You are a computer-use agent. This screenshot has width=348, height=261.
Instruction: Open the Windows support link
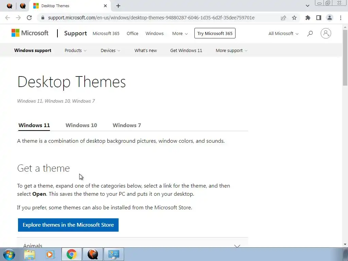pos(33,51)
